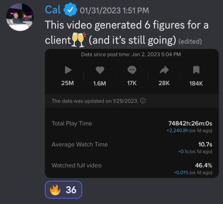The height and width of the screenshot is (204, 223).
Task: Click the blue verified badge
Action: point(70,10)
